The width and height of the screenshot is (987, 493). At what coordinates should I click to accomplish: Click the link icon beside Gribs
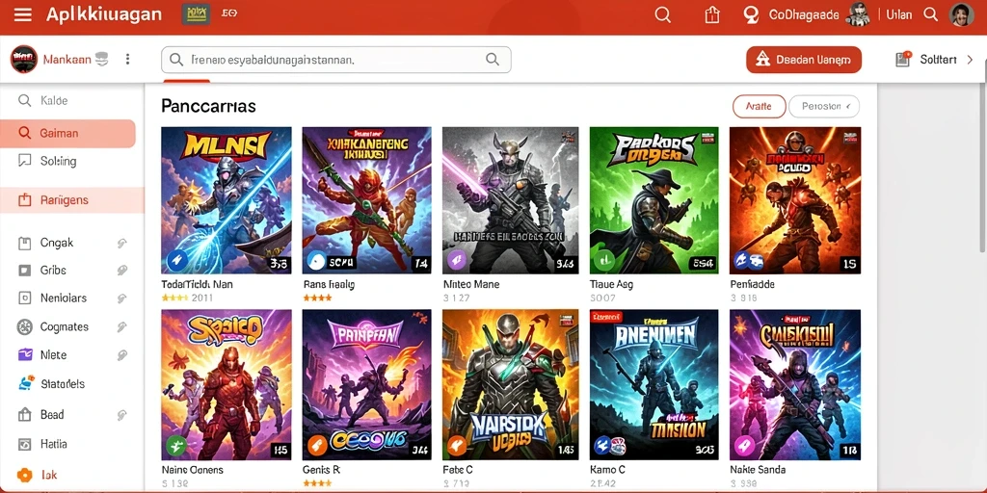coord(122,271)
